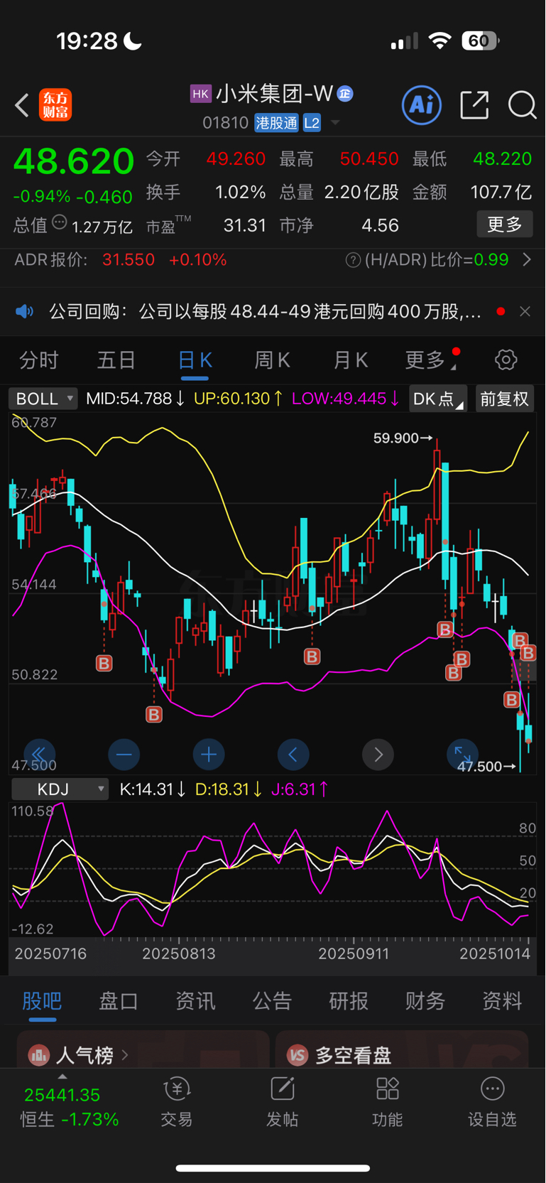Viewport: 546px width, 1183px height.
Task: Tap BOLL MID:54.788 value
Action: tap(135, 399)
